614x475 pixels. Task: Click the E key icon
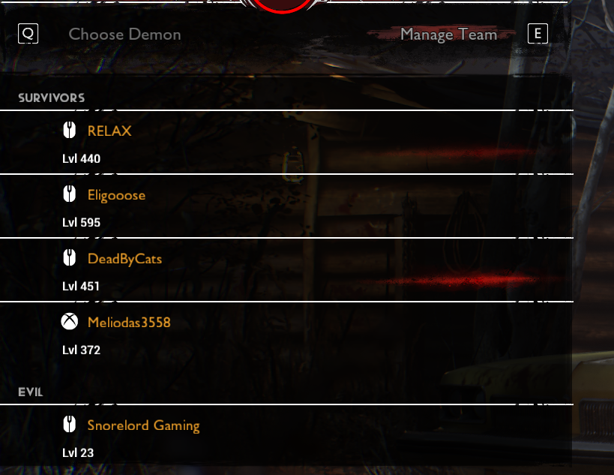[538, 33]
